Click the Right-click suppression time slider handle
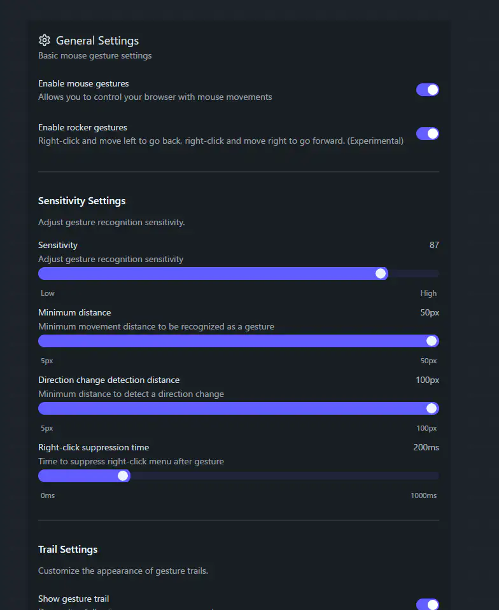Viewport: 499px width, 610px height. pos(123,476)
